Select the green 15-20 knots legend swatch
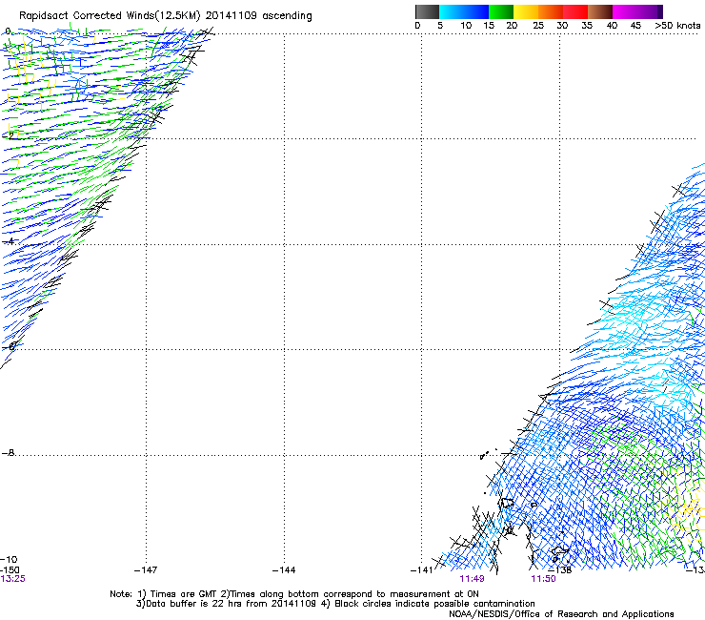705x620 pixels. click(x=501, y=11)
